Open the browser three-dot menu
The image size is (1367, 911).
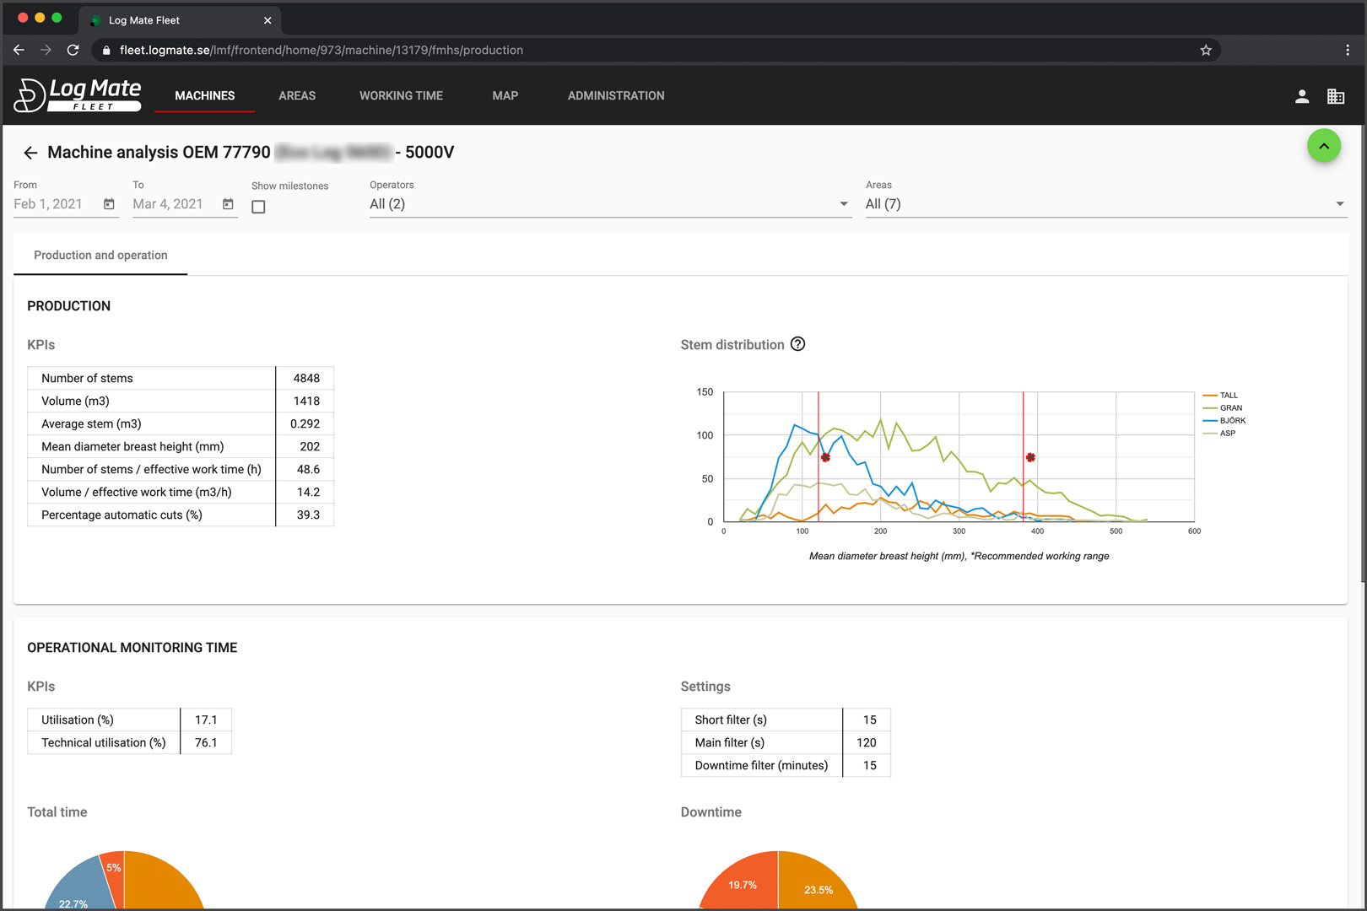1348,50
